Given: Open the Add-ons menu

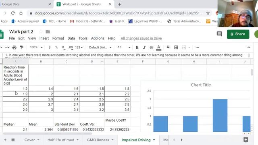Looking at the screenshot, I should (x=98, y=38).
